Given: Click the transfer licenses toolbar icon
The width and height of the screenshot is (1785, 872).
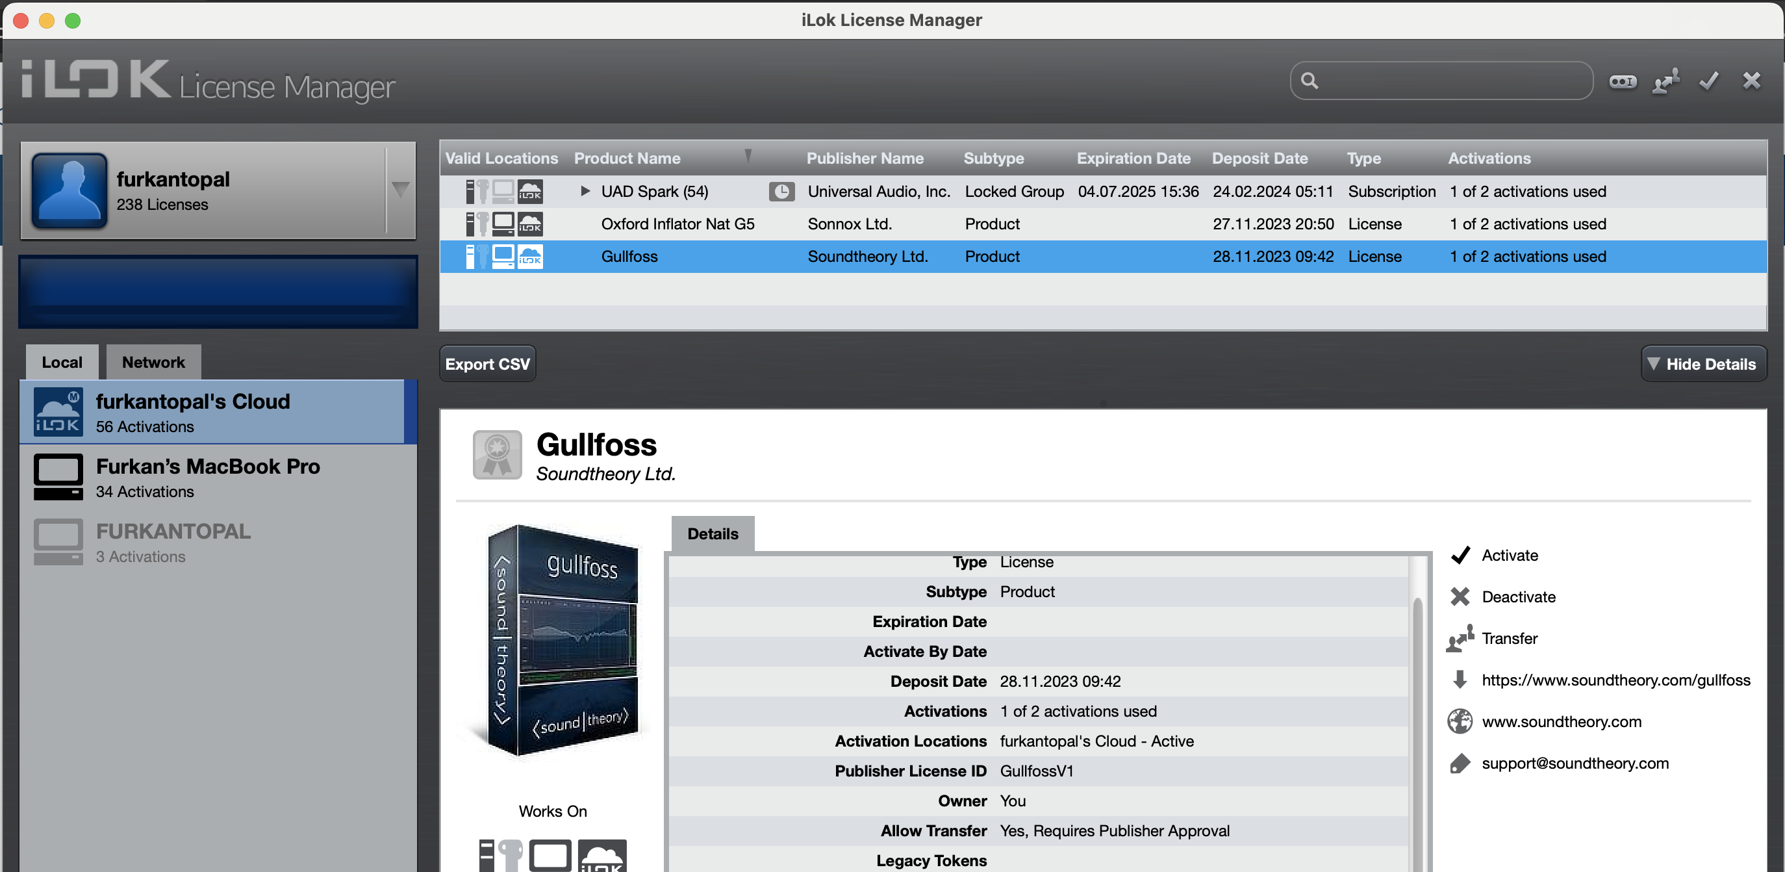Looking at the screenshot, I should coord(1666,81).
